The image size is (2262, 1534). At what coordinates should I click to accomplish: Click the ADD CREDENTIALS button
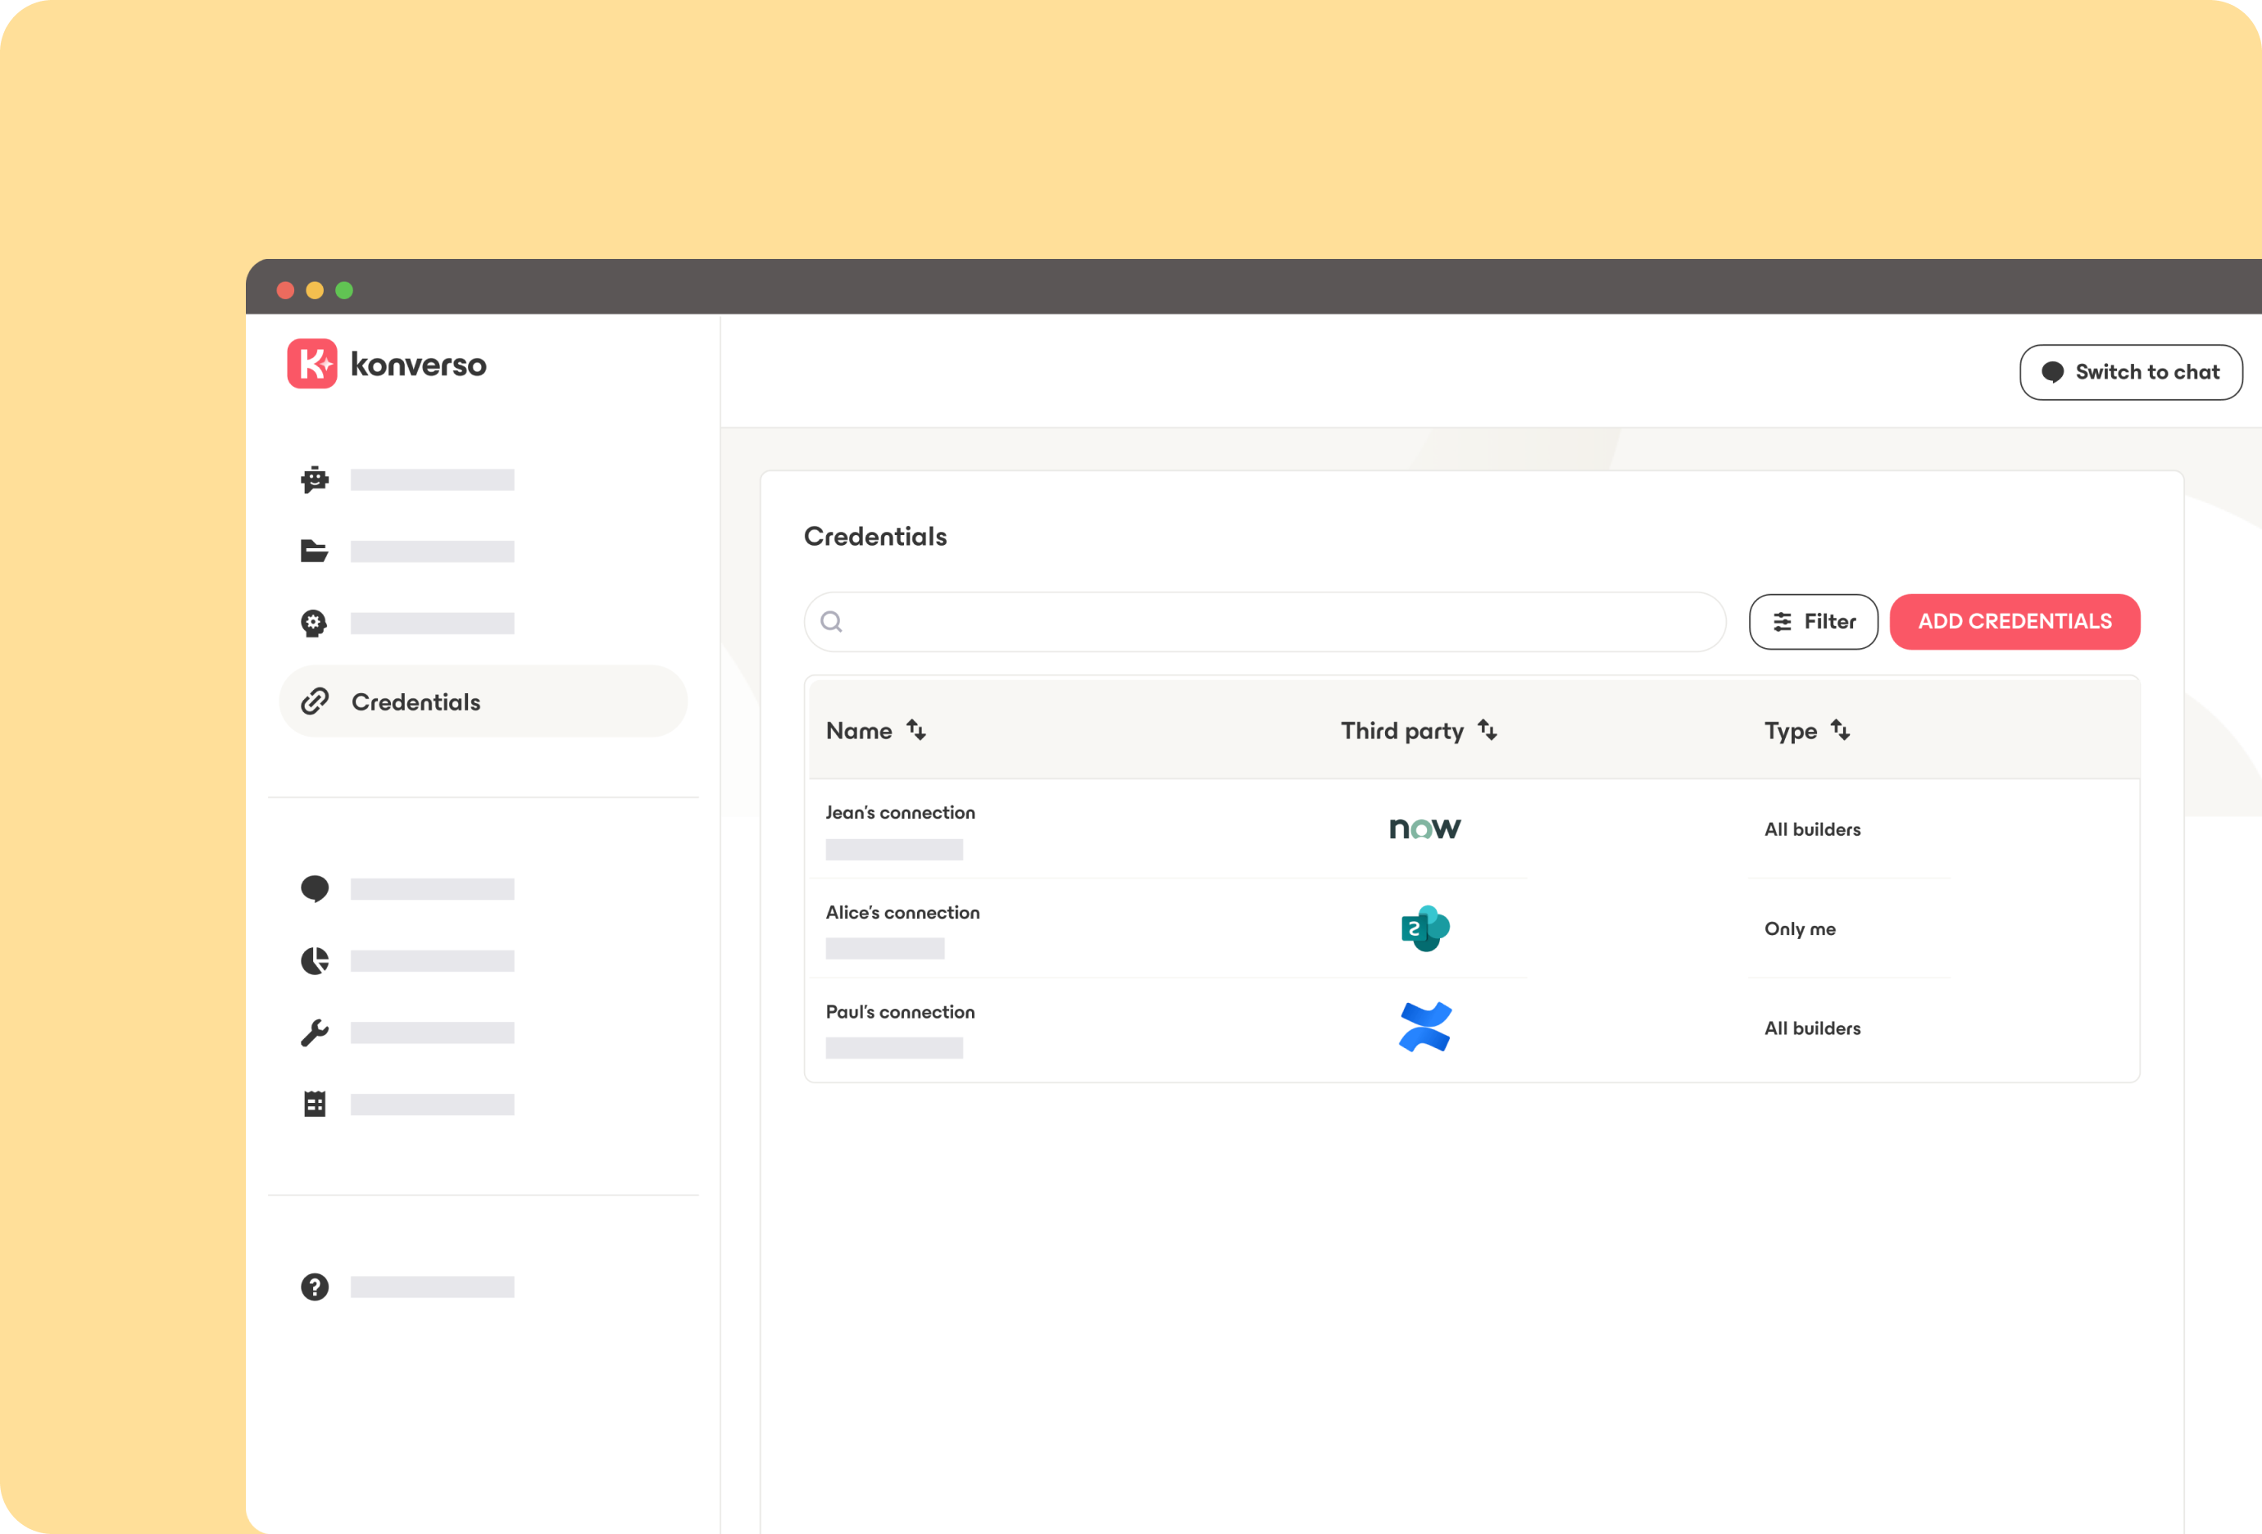click(2014, 622)
